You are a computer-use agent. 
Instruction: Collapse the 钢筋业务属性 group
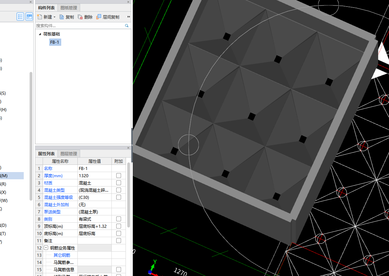click(x=46, y=248)
